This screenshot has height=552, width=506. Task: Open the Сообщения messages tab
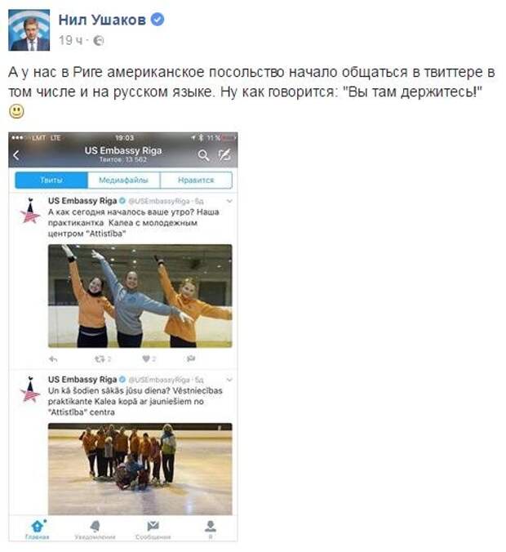(x=153, y=529)
